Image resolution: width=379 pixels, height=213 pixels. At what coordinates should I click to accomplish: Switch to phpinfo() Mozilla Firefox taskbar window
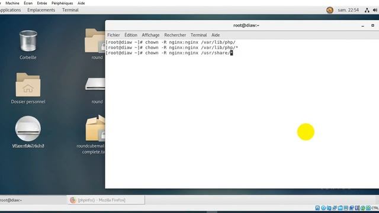pos(106,200)
